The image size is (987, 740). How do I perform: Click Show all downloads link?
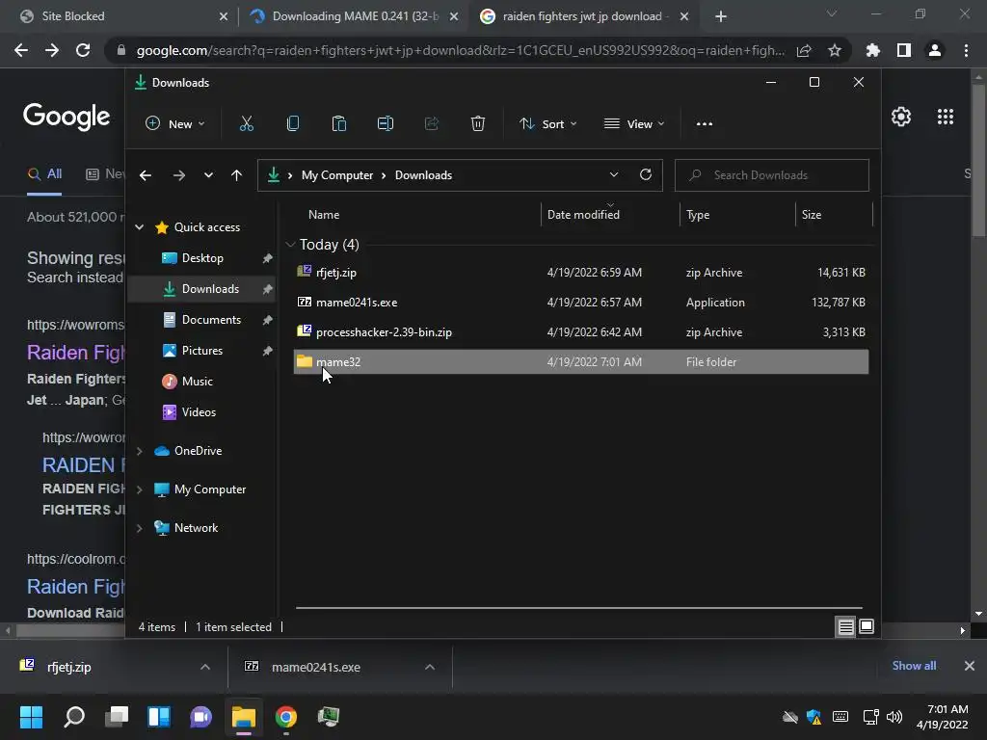pyautogui.click(x=914, y=666)
